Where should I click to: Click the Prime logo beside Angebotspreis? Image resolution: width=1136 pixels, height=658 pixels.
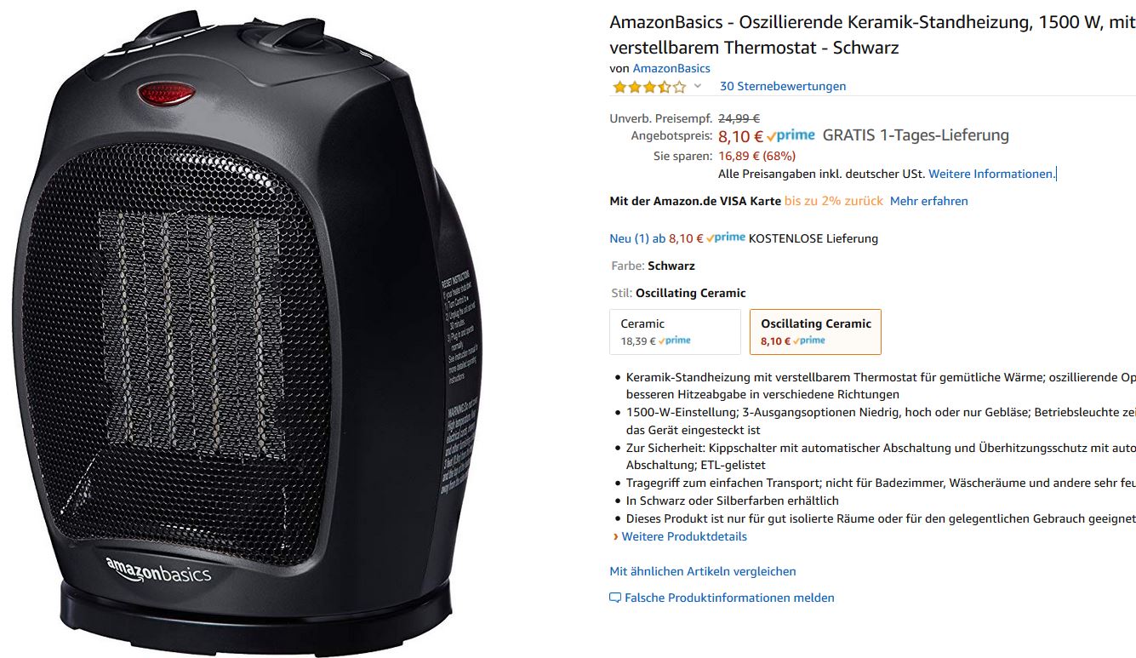[791, 135]
